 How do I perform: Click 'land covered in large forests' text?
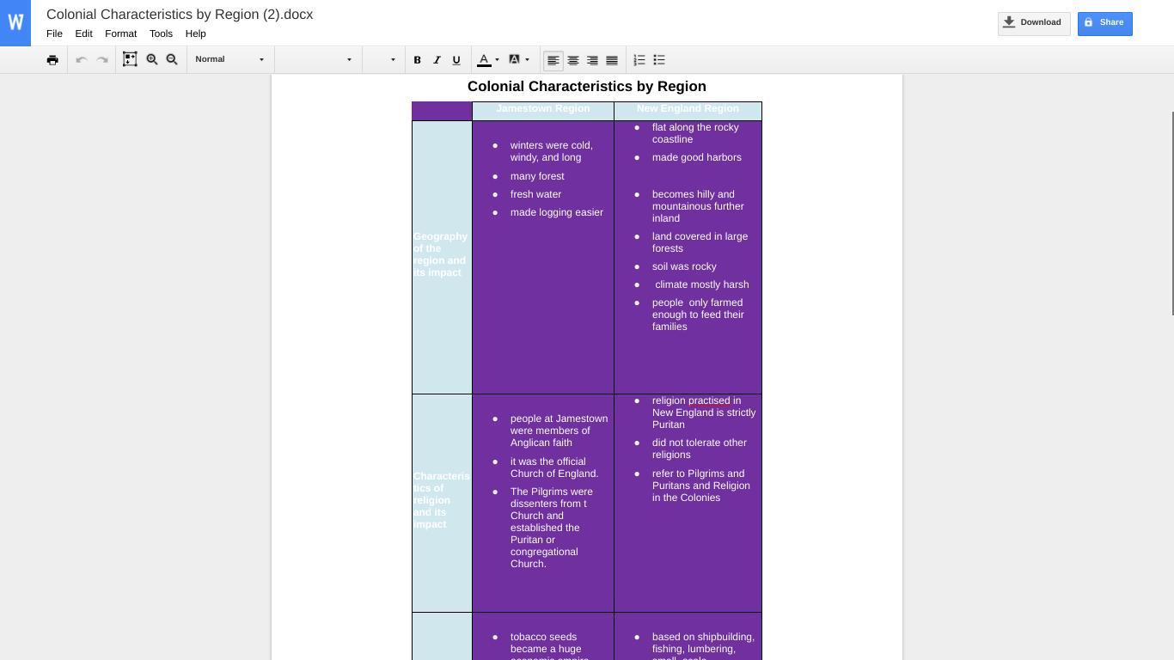[700, 242]
